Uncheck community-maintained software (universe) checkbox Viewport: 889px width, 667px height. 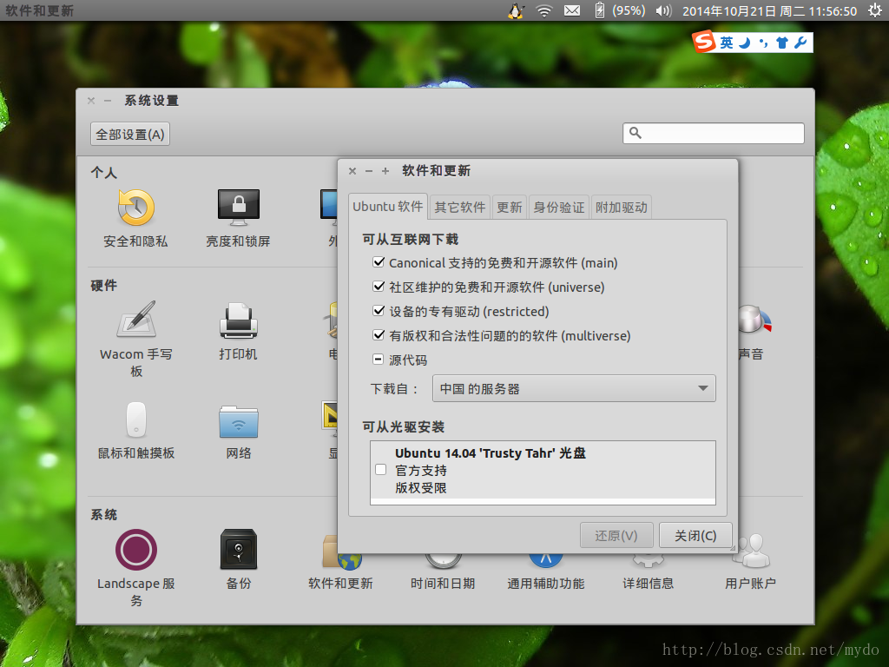point(379,287)
